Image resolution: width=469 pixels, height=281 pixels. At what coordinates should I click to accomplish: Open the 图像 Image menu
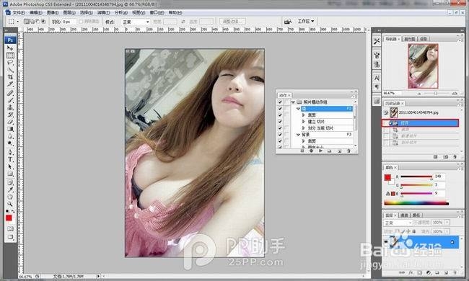tap(53, 12)
